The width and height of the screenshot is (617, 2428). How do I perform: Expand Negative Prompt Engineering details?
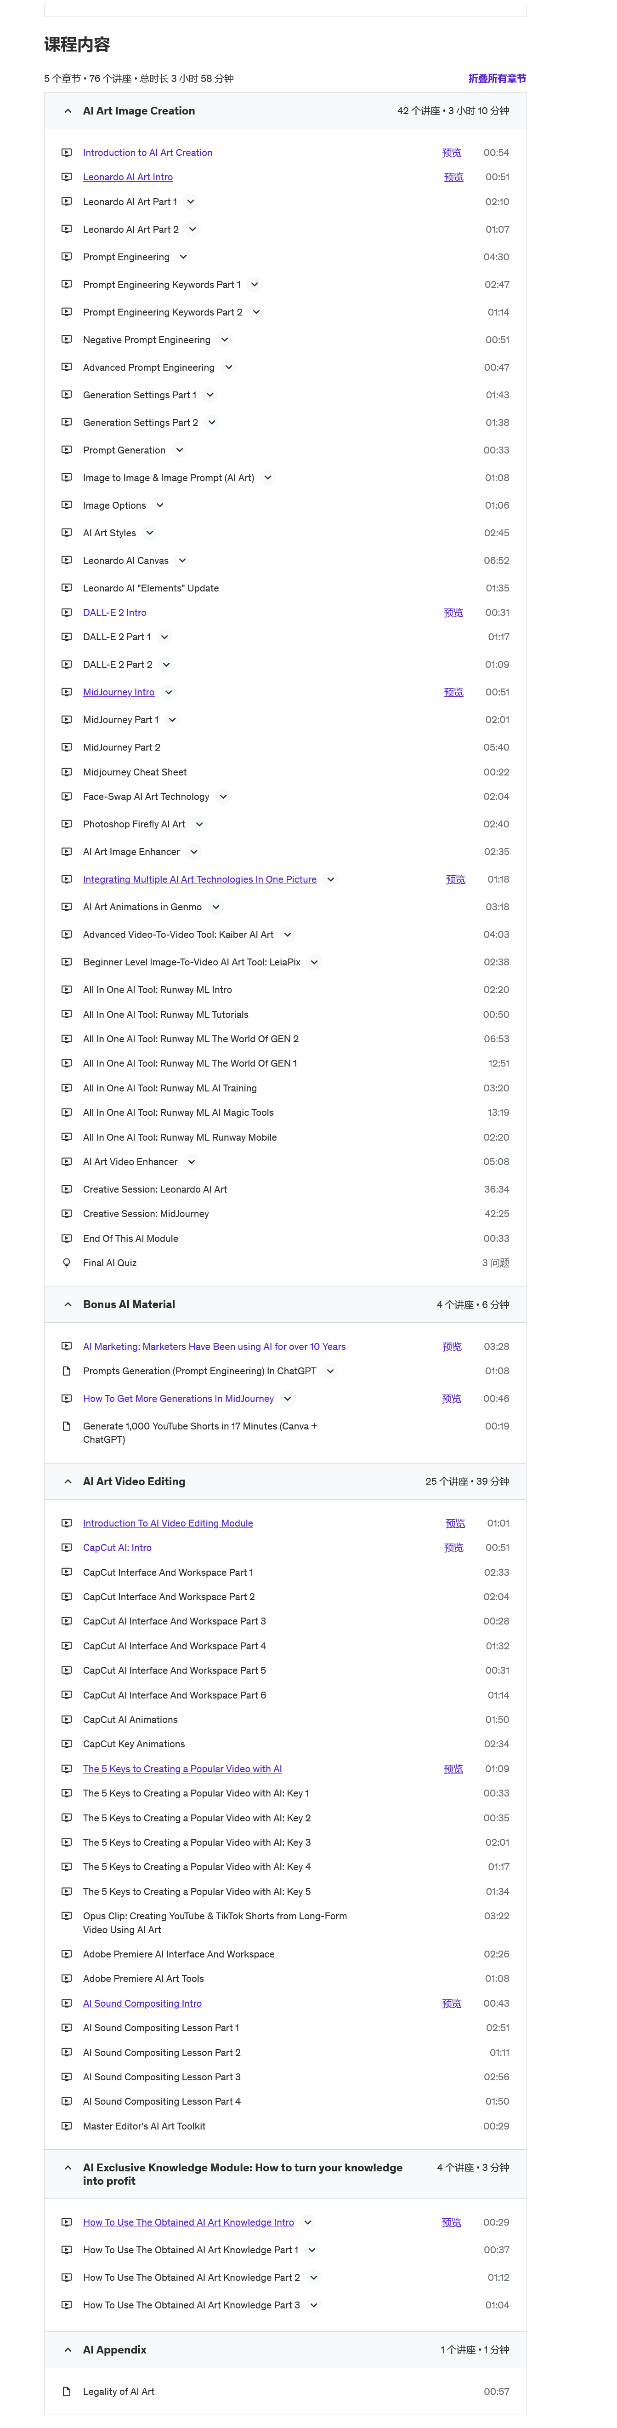[x=224, y=340]
